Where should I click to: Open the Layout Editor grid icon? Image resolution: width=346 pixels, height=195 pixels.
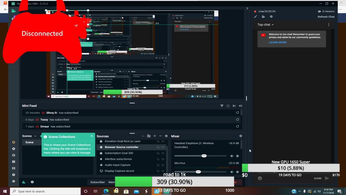coord(14,162)
